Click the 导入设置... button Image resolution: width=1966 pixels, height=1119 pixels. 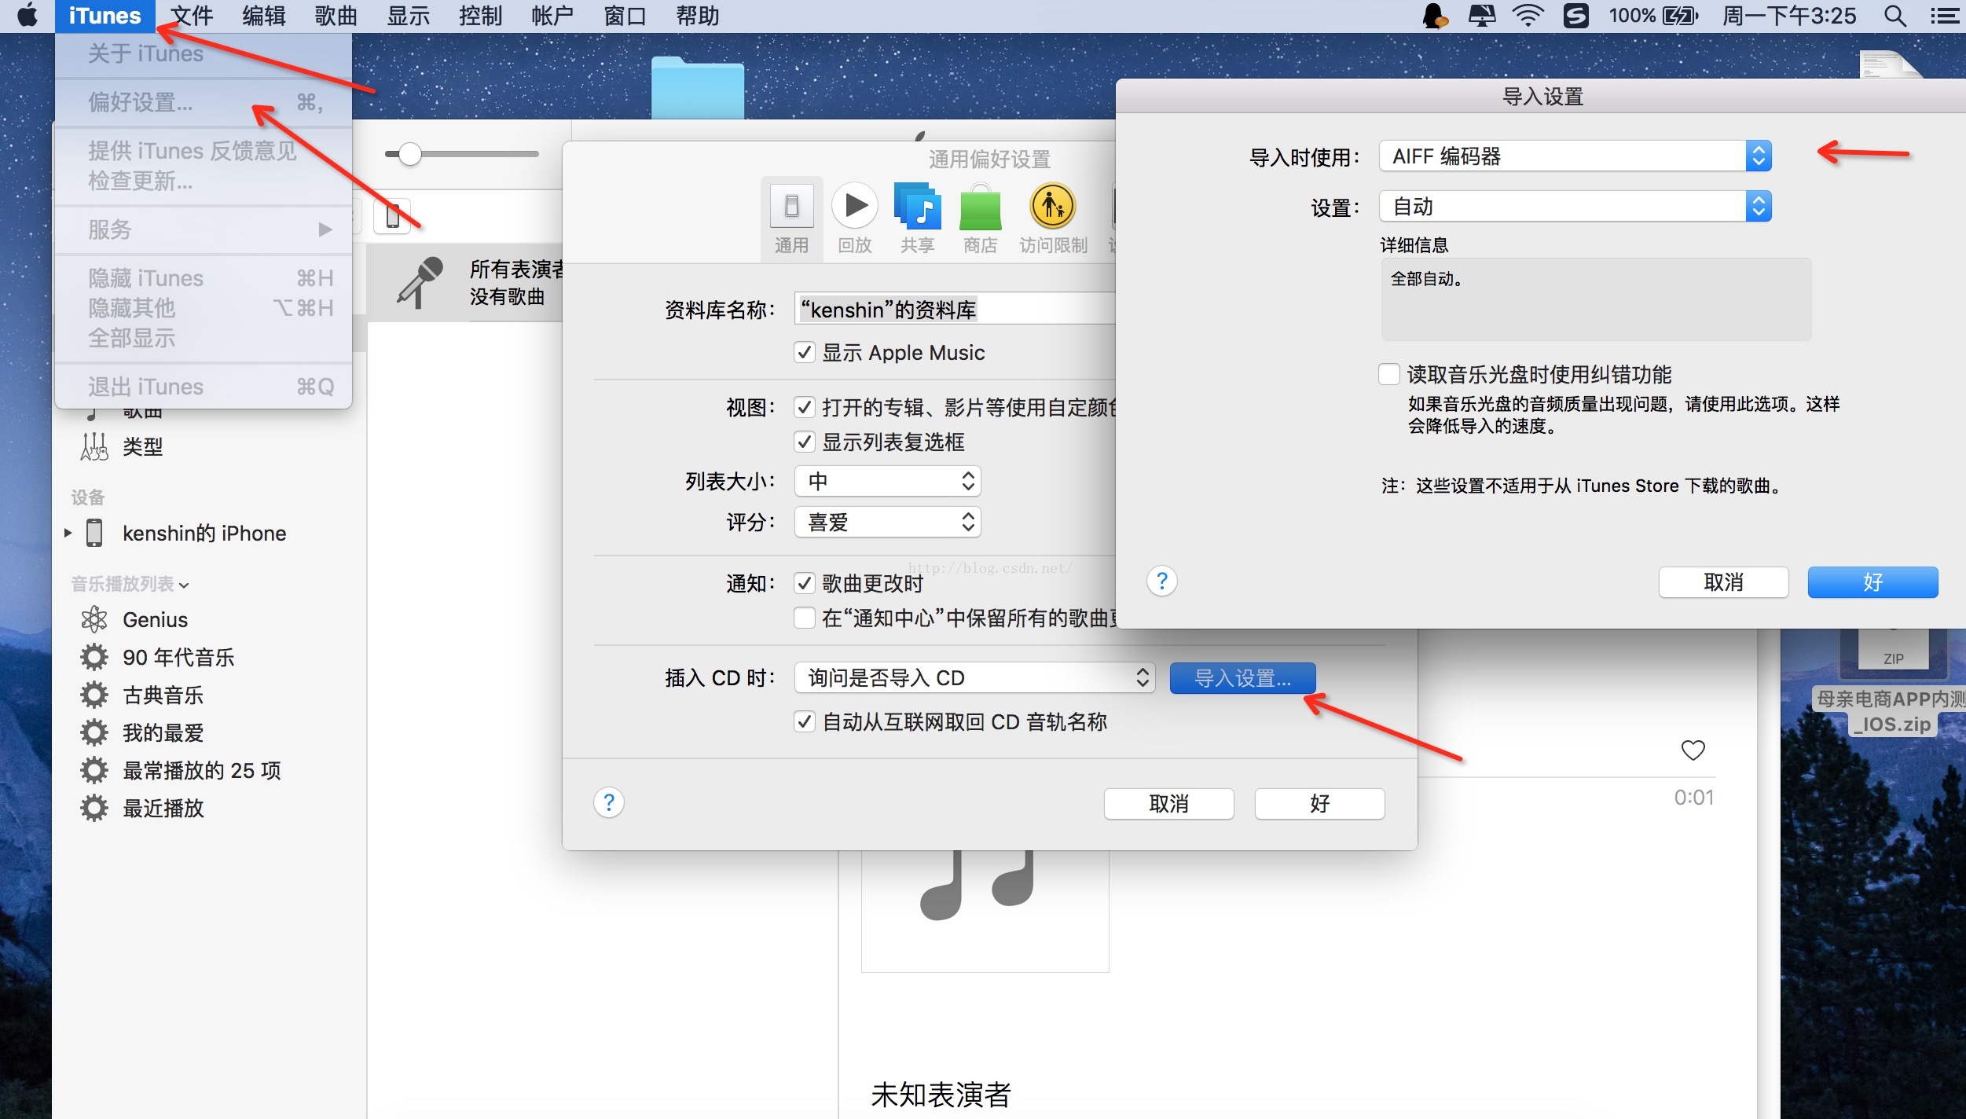pos(1242,677)
